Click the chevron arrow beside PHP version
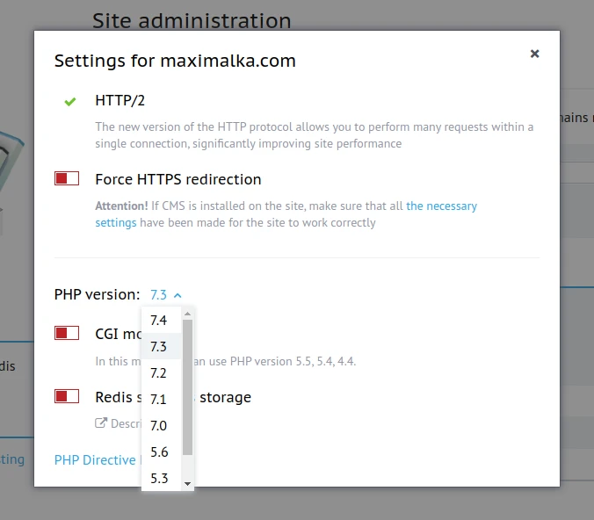Viewport: 594px width, 520px height. pyautogui.click(x=177, y=295)
